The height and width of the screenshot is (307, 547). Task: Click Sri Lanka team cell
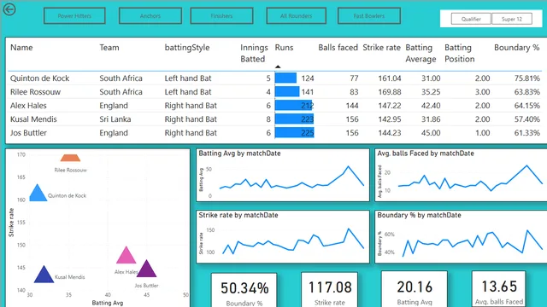(115, 119)
